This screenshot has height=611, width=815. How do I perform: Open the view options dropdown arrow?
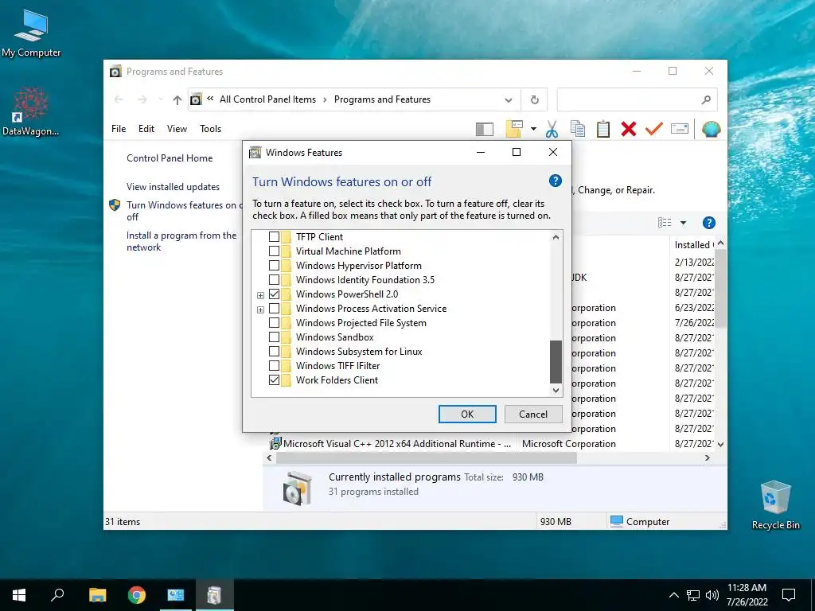coord(684,223)
